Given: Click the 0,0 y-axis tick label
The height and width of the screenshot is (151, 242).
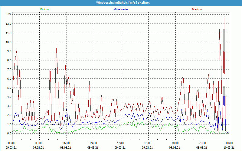Looking at the screenshot, I should point(9,133).
